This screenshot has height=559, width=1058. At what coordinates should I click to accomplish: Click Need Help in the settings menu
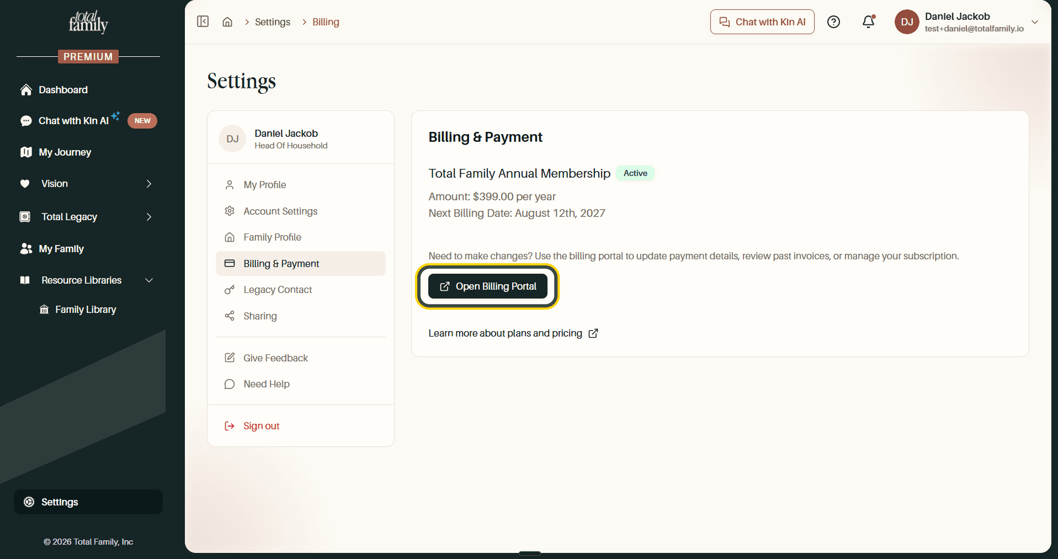click(301, 384)
